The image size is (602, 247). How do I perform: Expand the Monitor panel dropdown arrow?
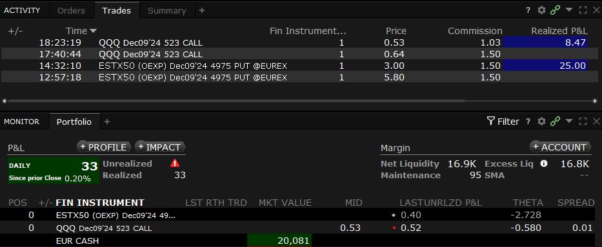tap(569, 121)
